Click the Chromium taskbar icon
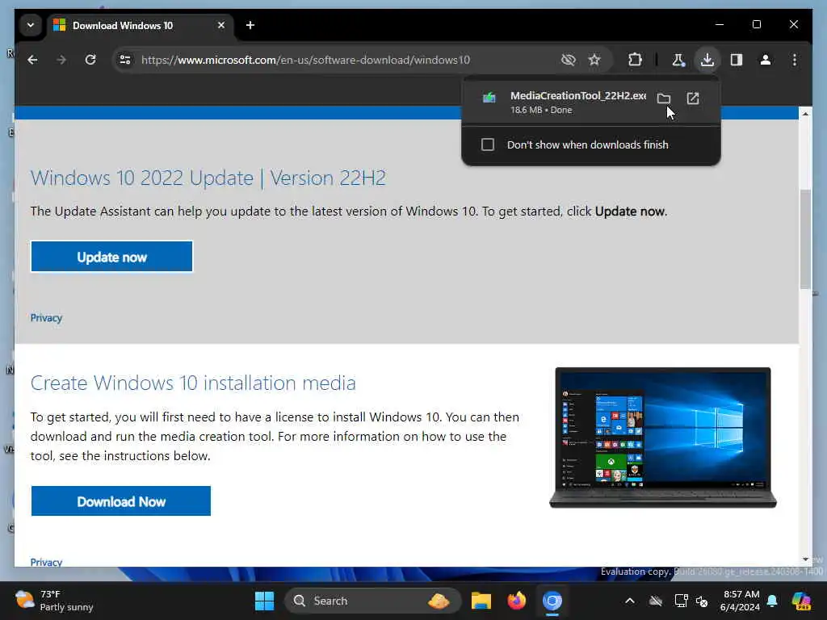The image size is (827, 620). (x=552, y=601)
